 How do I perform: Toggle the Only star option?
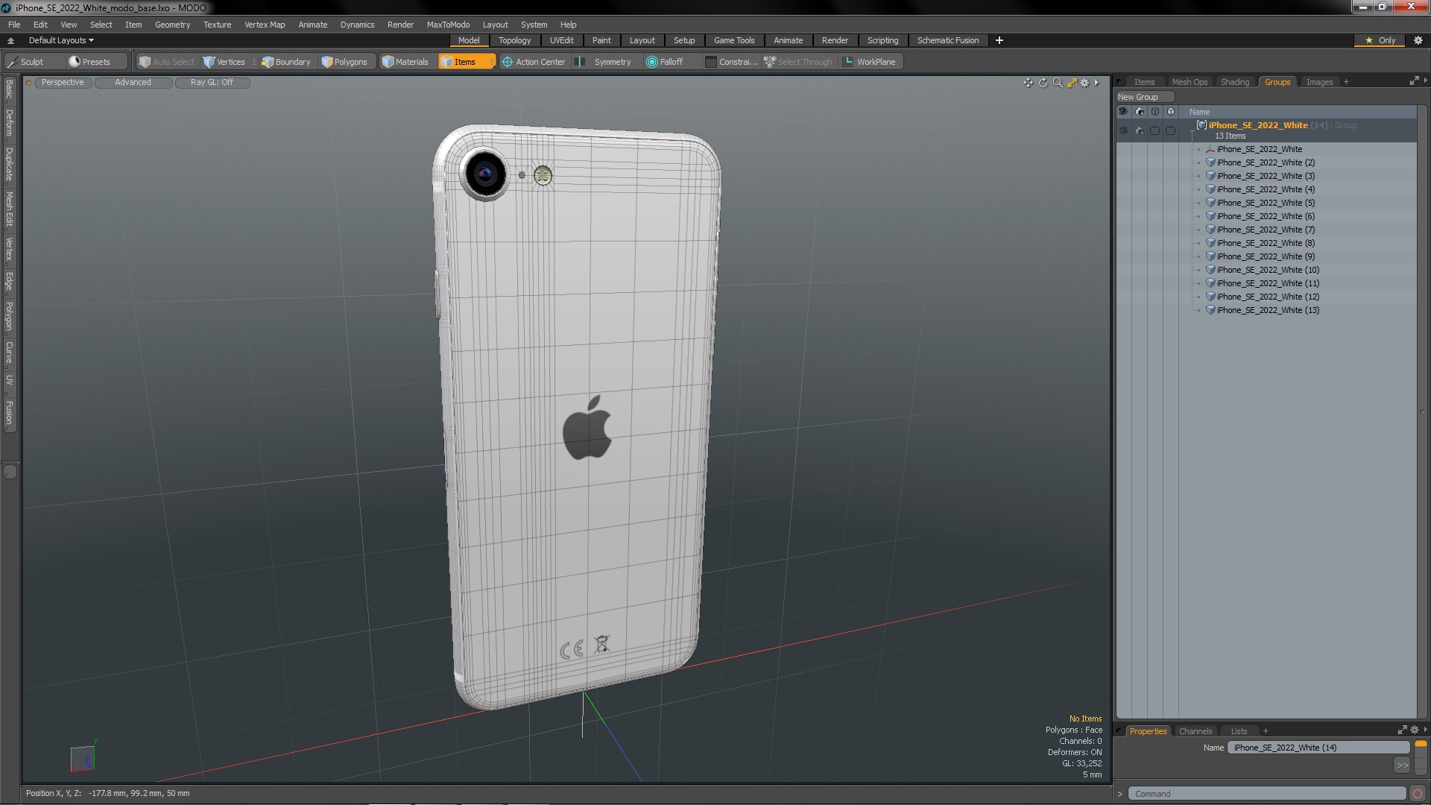(x=1380, y=40)
